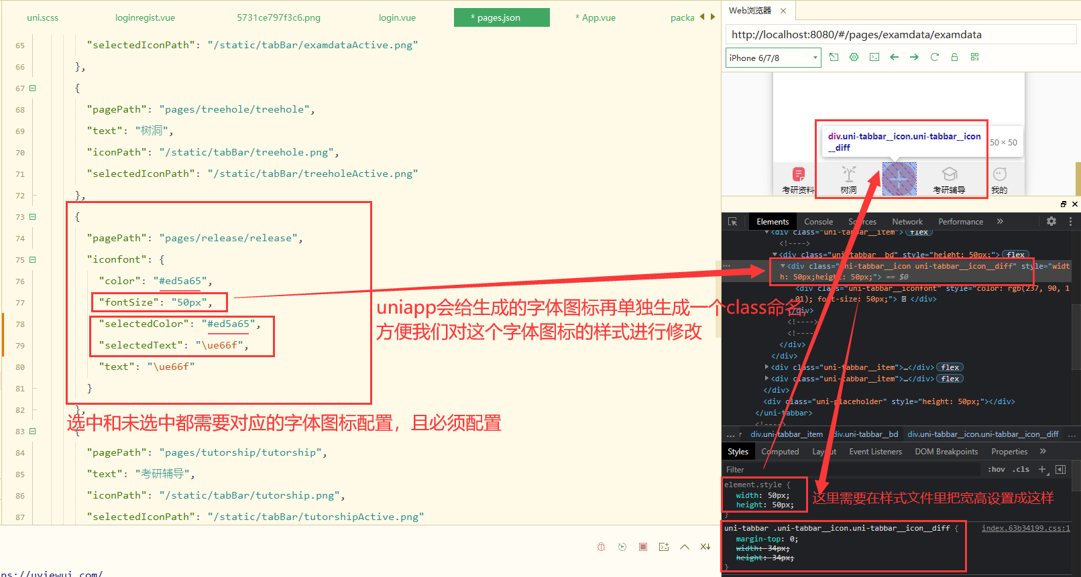Tap the 考研资料 tabbar icon in preview
Viewport: 1081px width, 577px height.
[x=798, y=174]
